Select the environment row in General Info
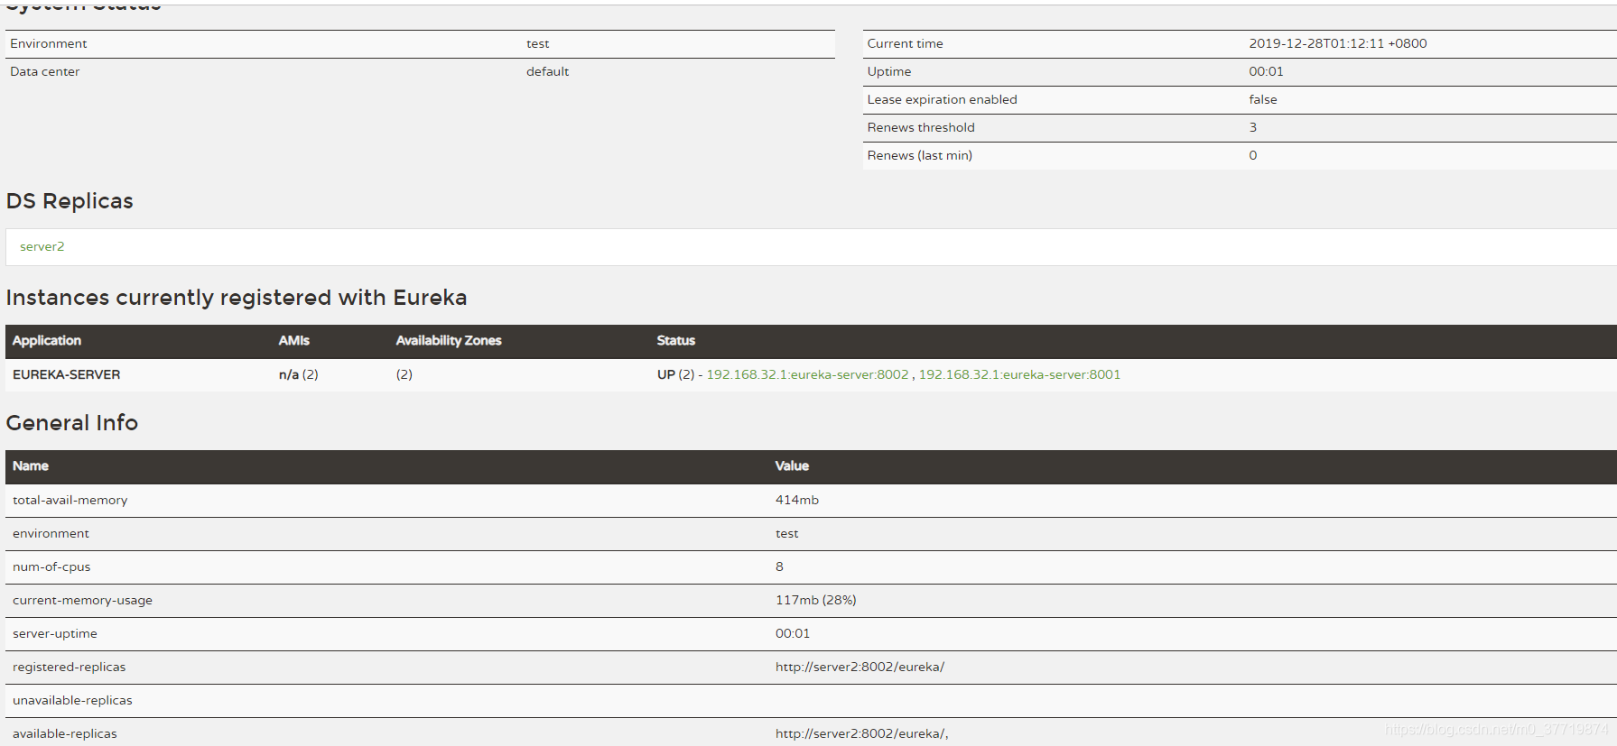The image size is (1617, 746). (811, 533)
